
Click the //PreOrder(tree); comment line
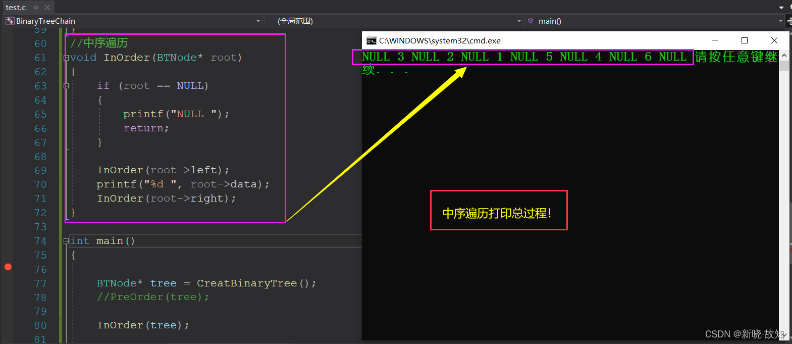(x=153, y=297)
